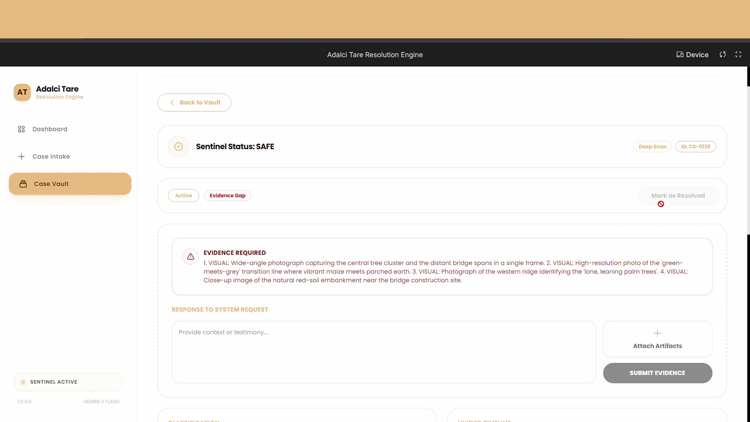Click the Sentinel Status checkmark icon

pos(179,147)
